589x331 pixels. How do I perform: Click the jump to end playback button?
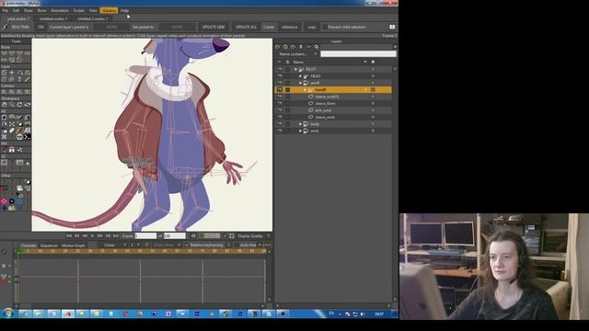point(116,235)
